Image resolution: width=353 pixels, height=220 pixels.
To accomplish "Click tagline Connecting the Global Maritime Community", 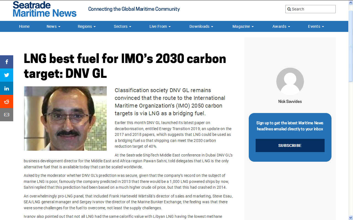I will click(x=134, y=9).
